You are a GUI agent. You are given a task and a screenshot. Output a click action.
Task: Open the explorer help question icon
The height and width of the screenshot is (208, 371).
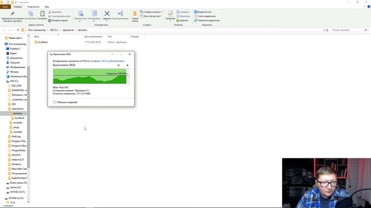(369, 6)
